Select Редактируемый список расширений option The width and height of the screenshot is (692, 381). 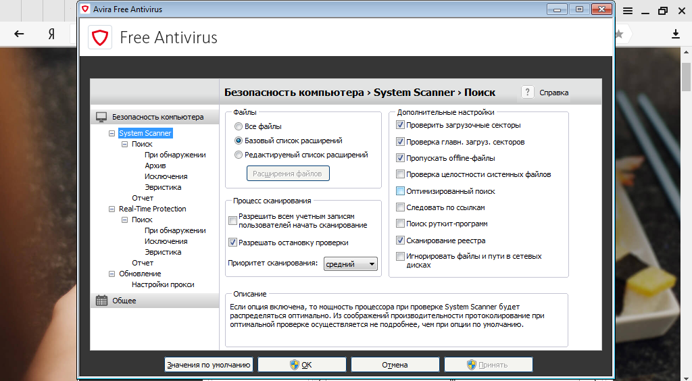239,155
